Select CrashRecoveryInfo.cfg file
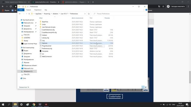Screen dimensions: 191x107 [49, 32]
